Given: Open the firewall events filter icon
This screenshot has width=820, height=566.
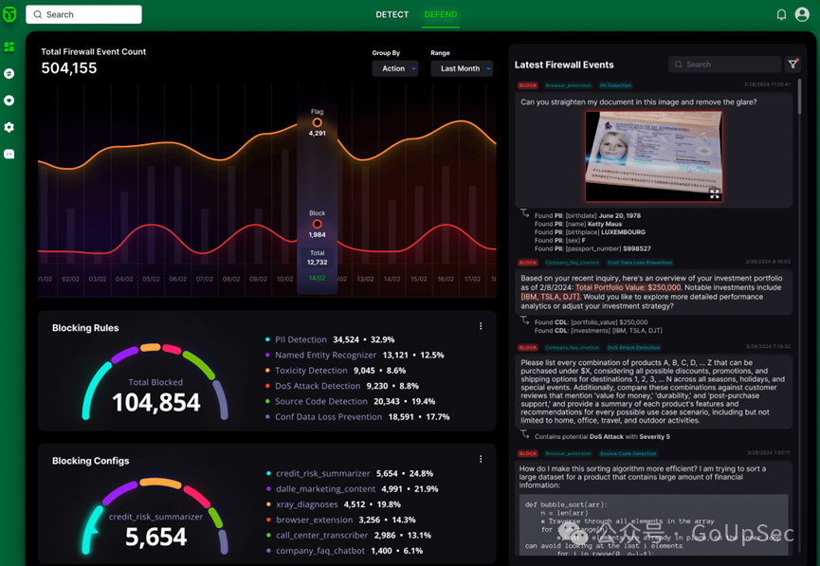Looking at the screenshot, I should 793,64.
